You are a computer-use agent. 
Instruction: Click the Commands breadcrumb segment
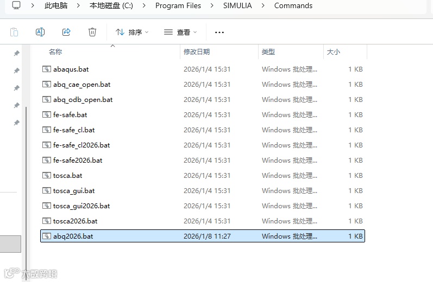(x=293, y=5)
